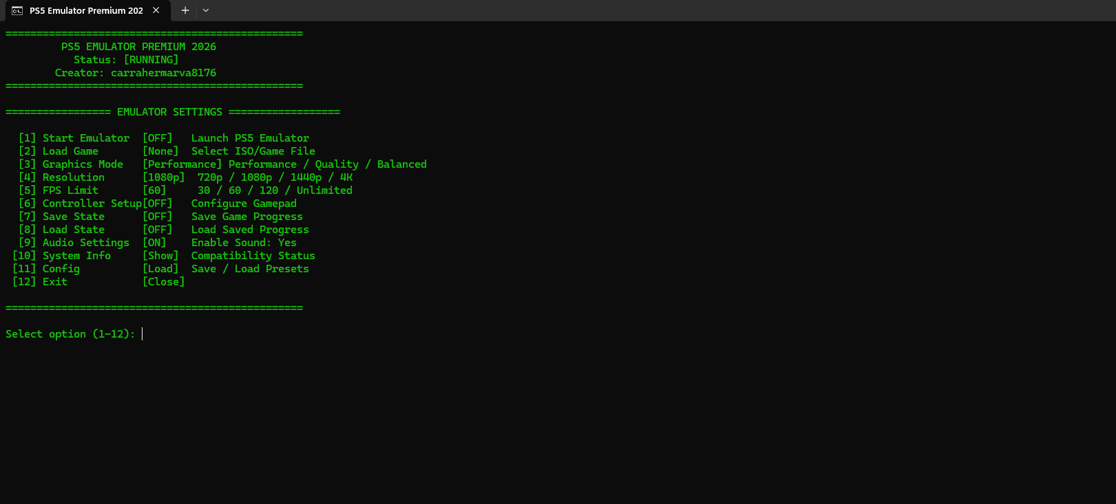Click the '[7] Save State' option
This screenshot has width=1116, height=504.
pyautogui.click(x=61, y=217)
